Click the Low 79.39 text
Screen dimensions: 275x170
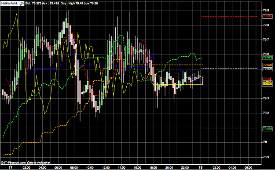[91, 4]
